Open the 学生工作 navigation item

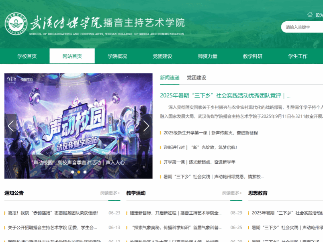[x=298, y=56]
